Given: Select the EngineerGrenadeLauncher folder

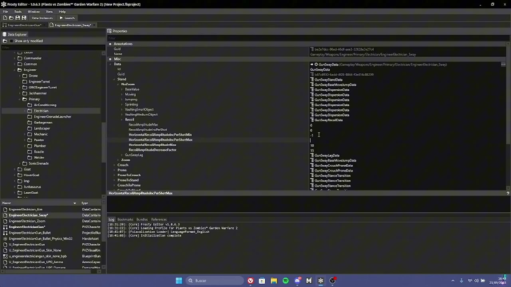Looking at the screenshot, I should click(x=52, y=117).
